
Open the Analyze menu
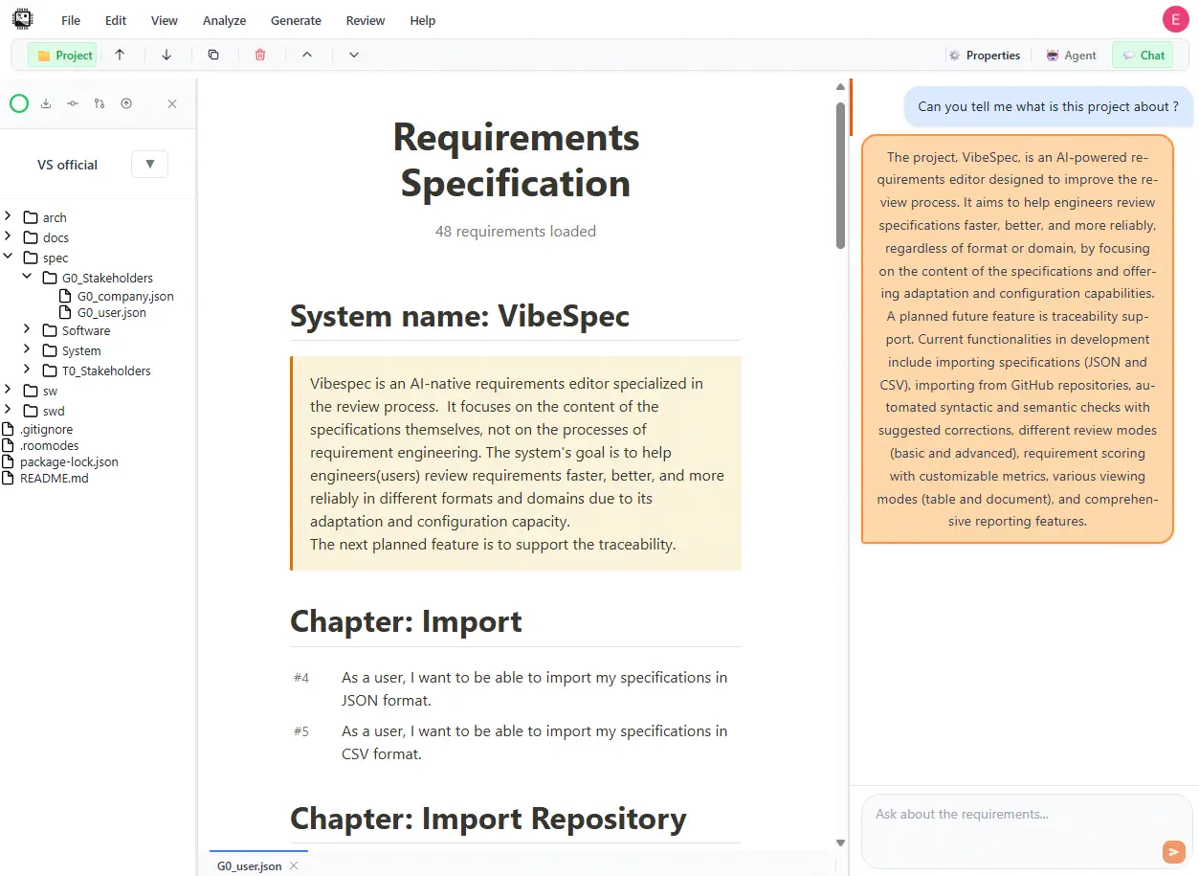tap(224, 20)
